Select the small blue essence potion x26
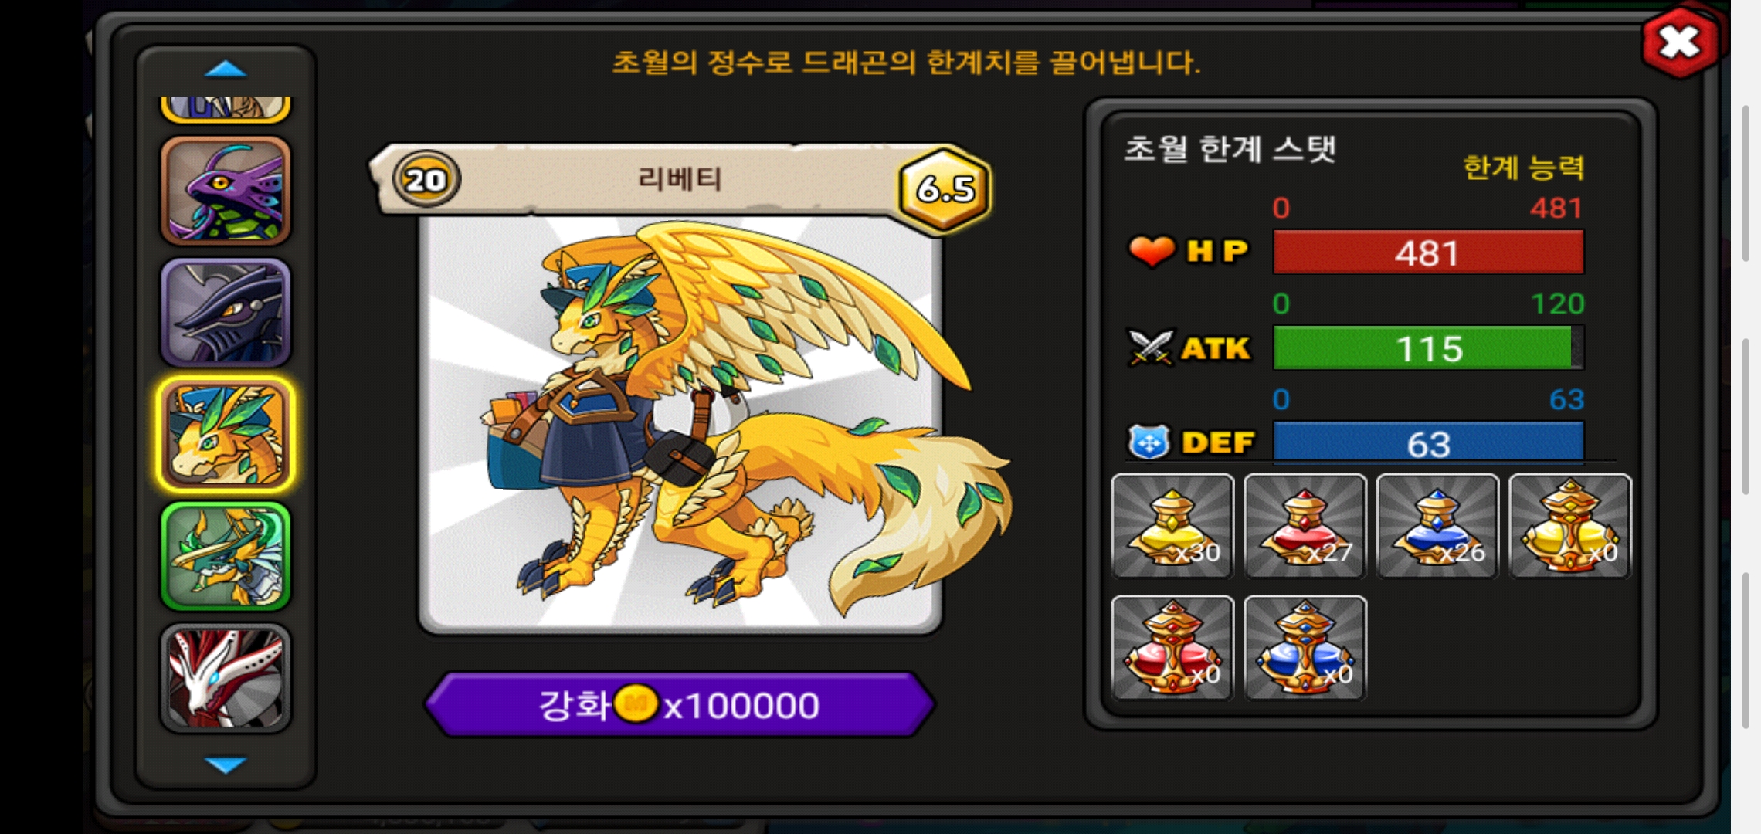 pos(1437,526)
